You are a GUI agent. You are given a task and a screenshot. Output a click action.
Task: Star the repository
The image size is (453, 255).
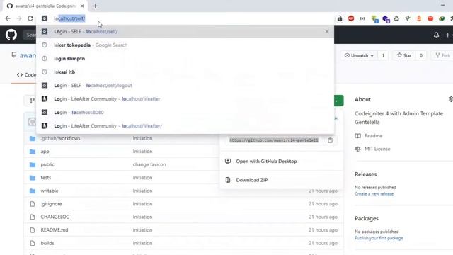pos(404,55)
